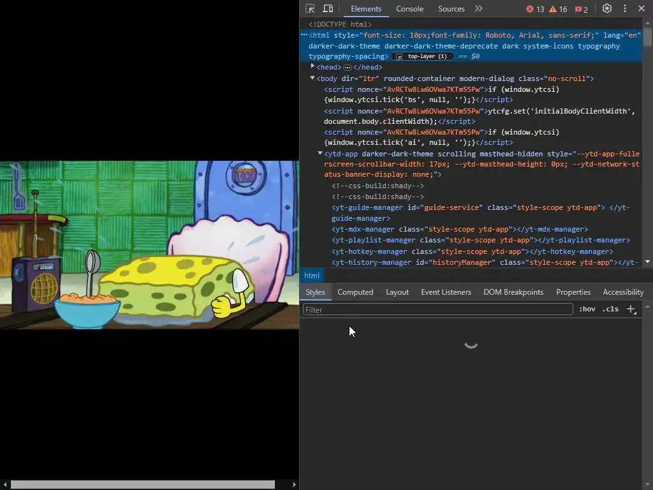The width and height of the screenshot is (653, 490).
Task: Click page horizontal scrollbar right arrow
Action: (x=294, y=485)
